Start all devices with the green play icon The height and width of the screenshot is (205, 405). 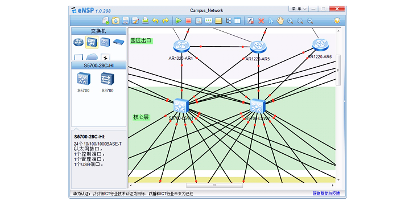click(x=178, y=20)
